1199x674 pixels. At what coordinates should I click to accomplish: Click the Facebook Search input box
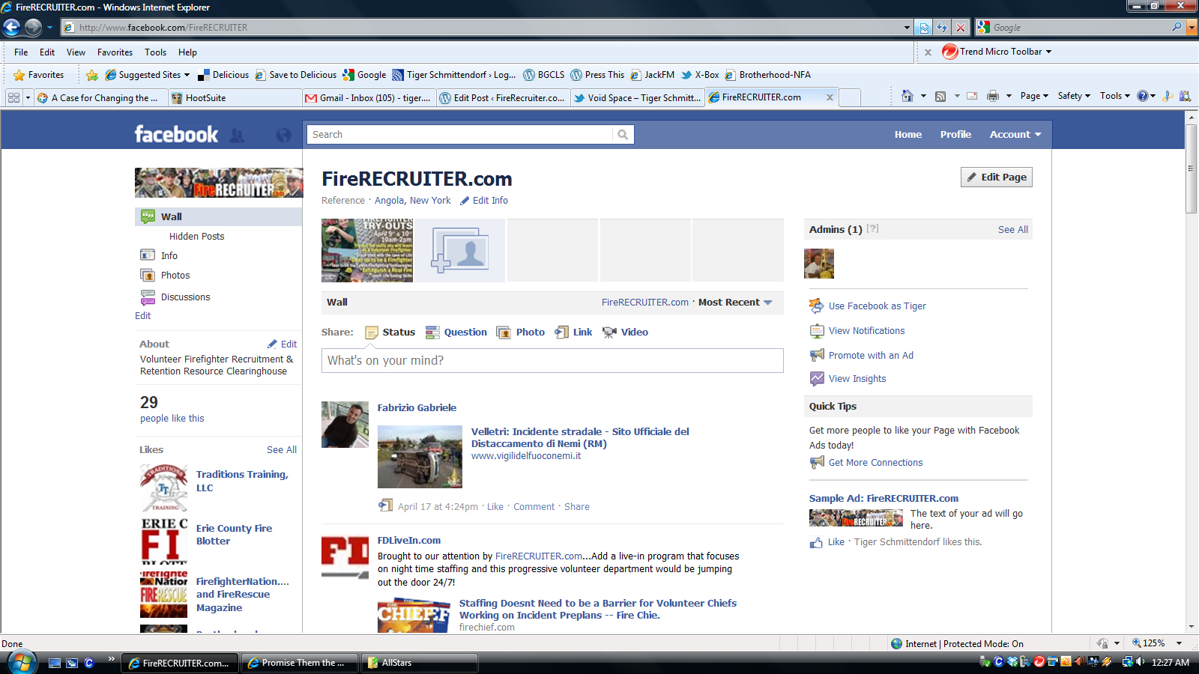459,135
